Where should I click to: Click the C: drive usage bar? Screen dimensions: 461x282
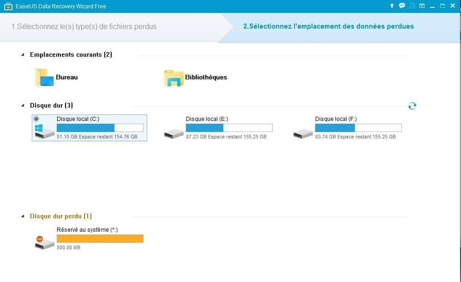(100, 128)
